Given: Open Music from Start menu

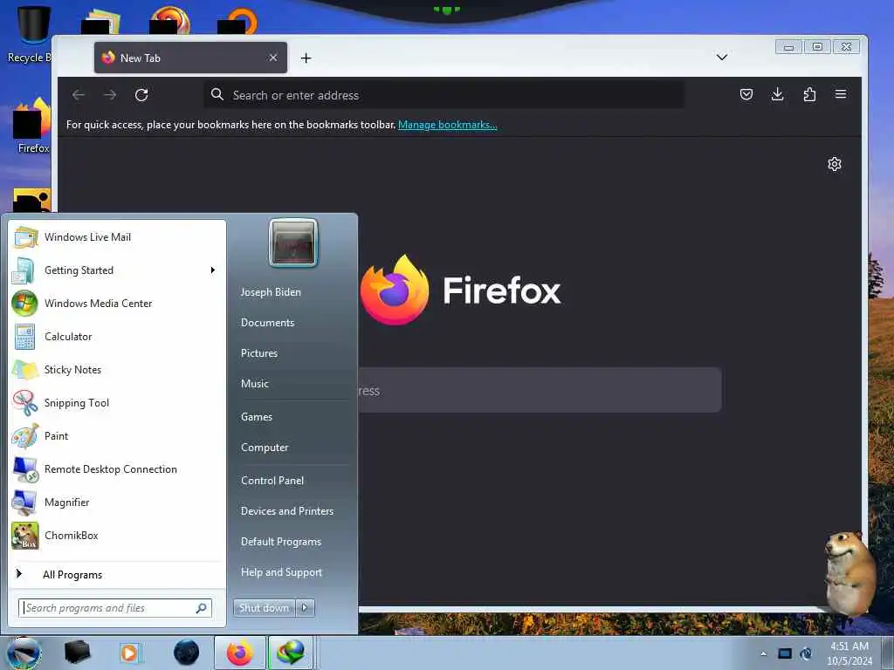Looking at the screenshot, I should pos(254,384).
